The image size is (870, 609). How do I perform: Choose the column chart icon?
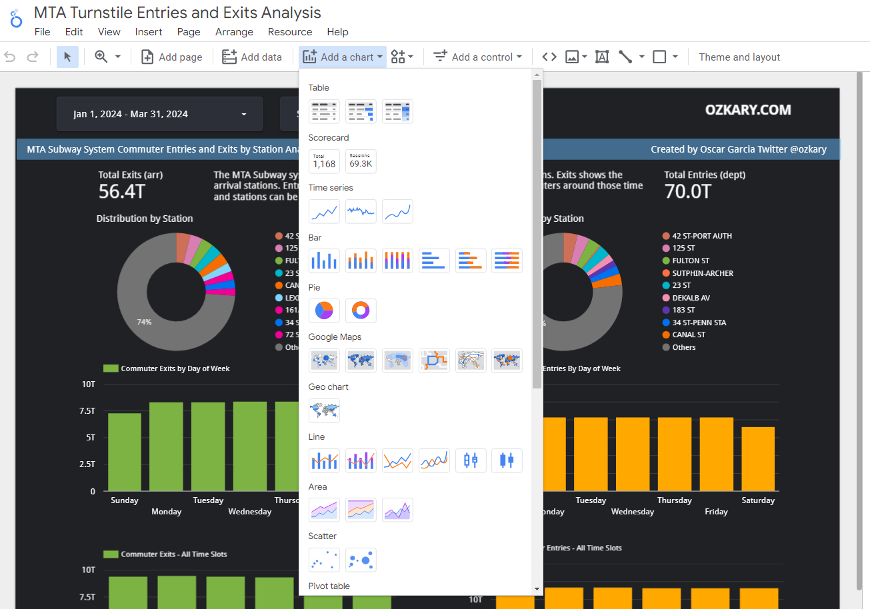(x=325, y=261)
